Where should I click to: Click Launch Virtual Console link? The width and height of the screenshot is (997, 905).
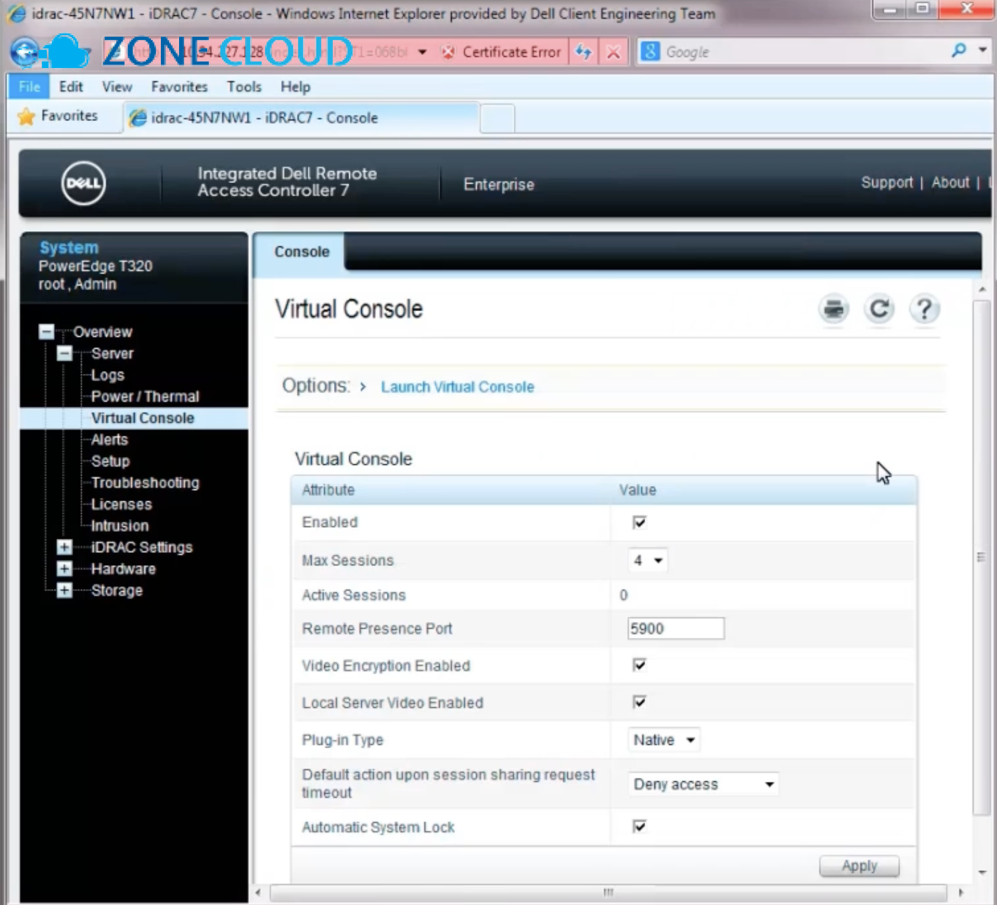pos(457,387)
